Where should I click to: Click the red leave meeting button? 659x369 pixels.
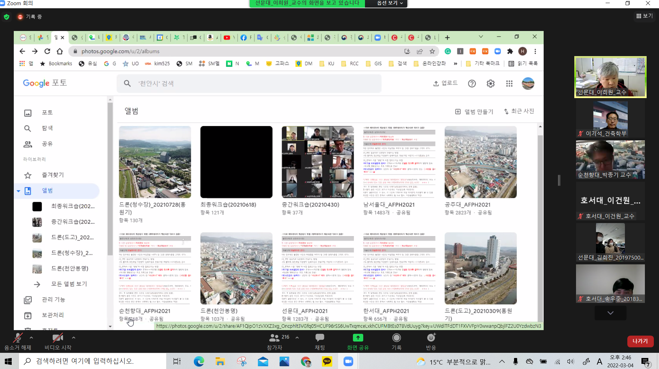coord(640,341)
